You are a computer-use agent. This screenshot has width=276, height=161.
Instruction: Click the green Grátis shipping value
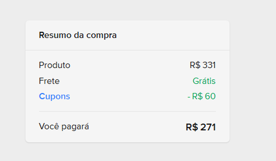(x=204, y=81)
